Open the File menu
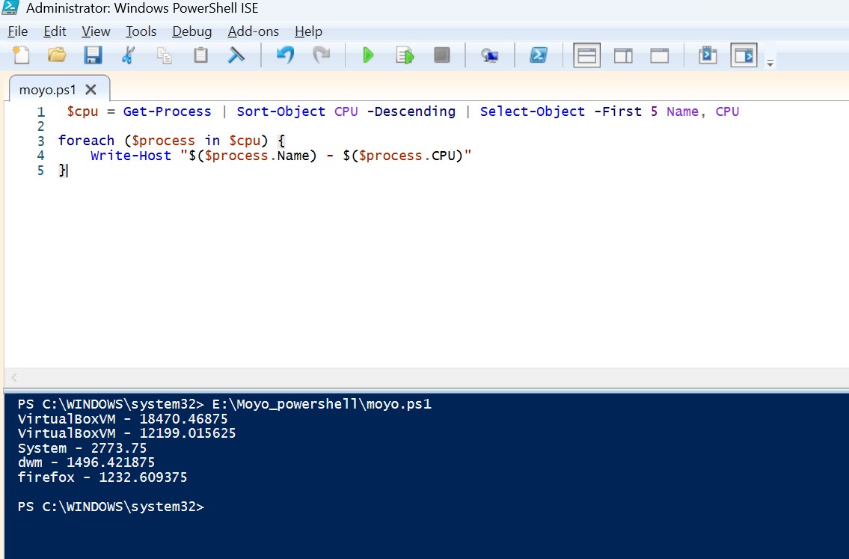This screenshot has width=849, height=559. click(18, 31)
